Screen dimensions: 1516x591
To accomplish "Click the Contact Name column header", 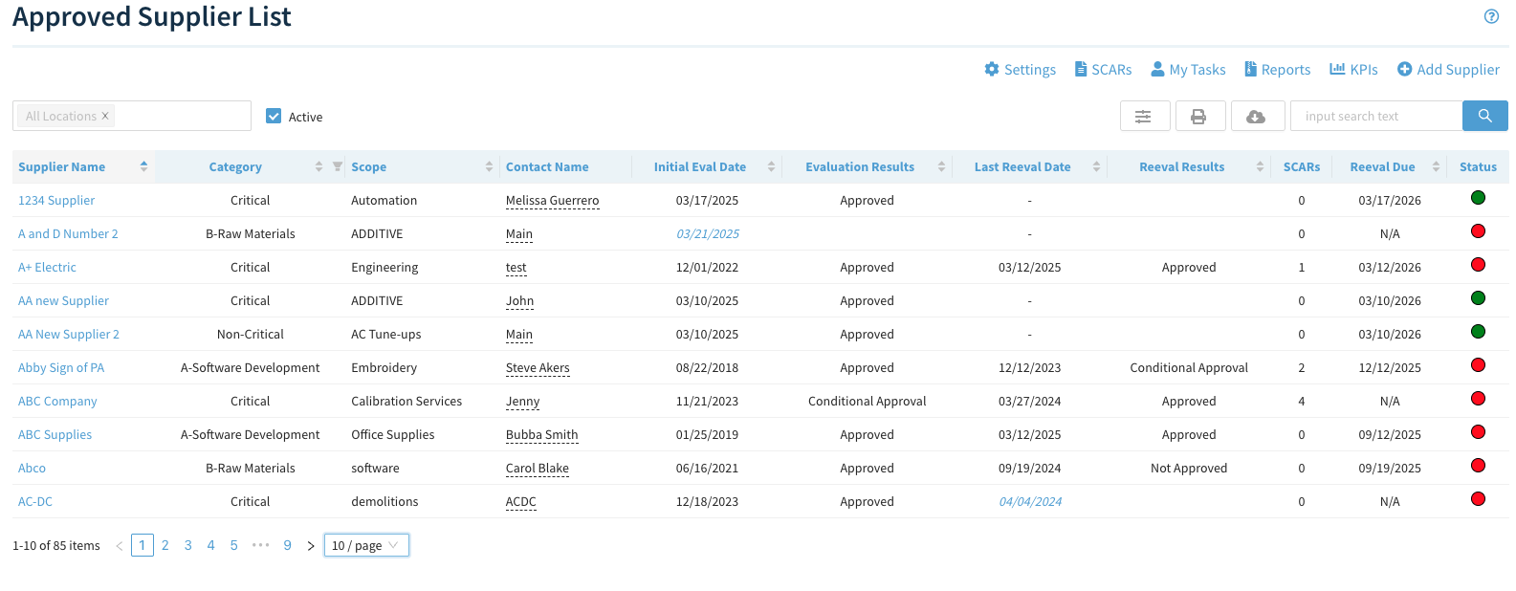I will (x=547, y=166).
